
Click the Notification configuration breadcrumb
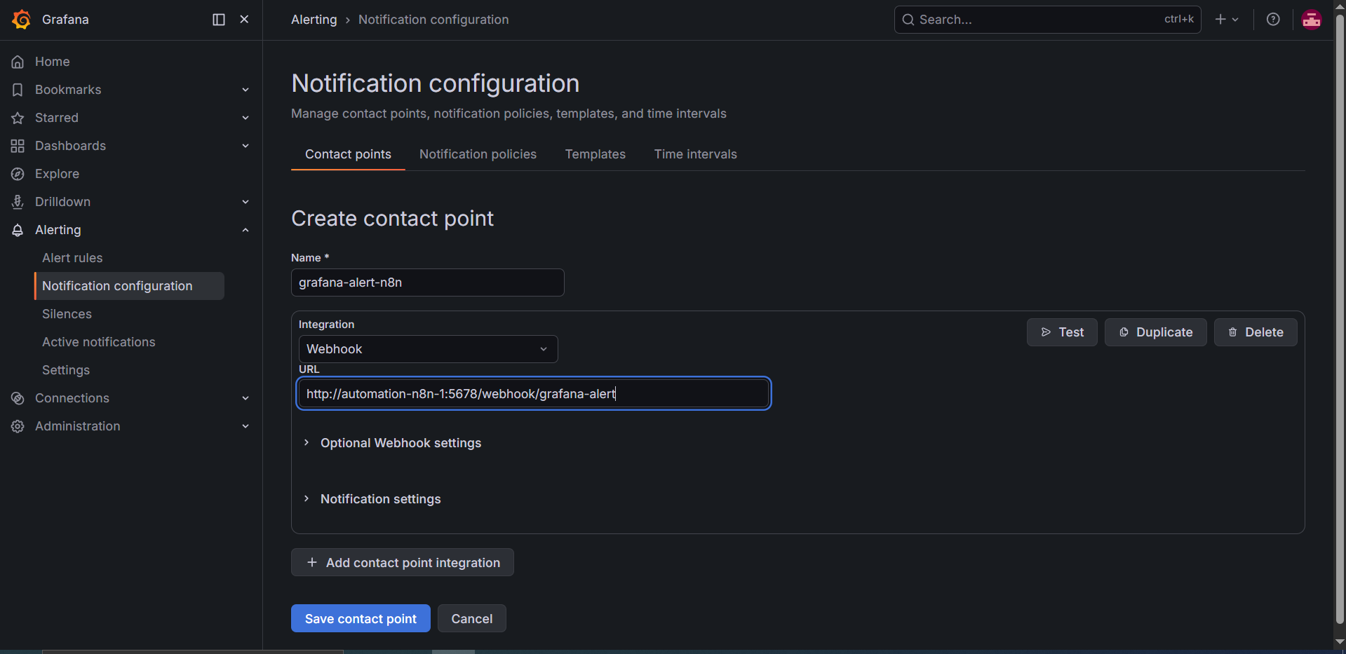[433, 20]
